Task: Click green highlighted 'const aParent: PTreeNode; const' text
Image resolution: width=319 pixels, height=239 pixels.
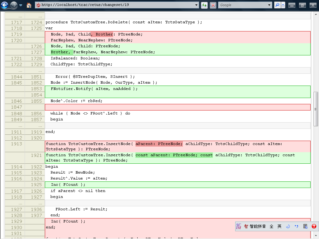Action: pyautogui.click(x=174, y=155)
